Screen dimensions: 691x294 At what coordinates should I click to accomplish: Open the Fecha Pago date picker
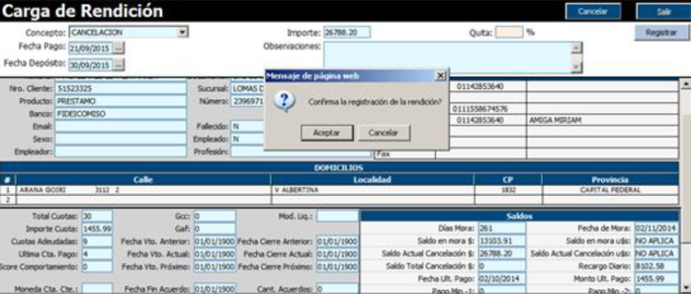tap(119, 49)
